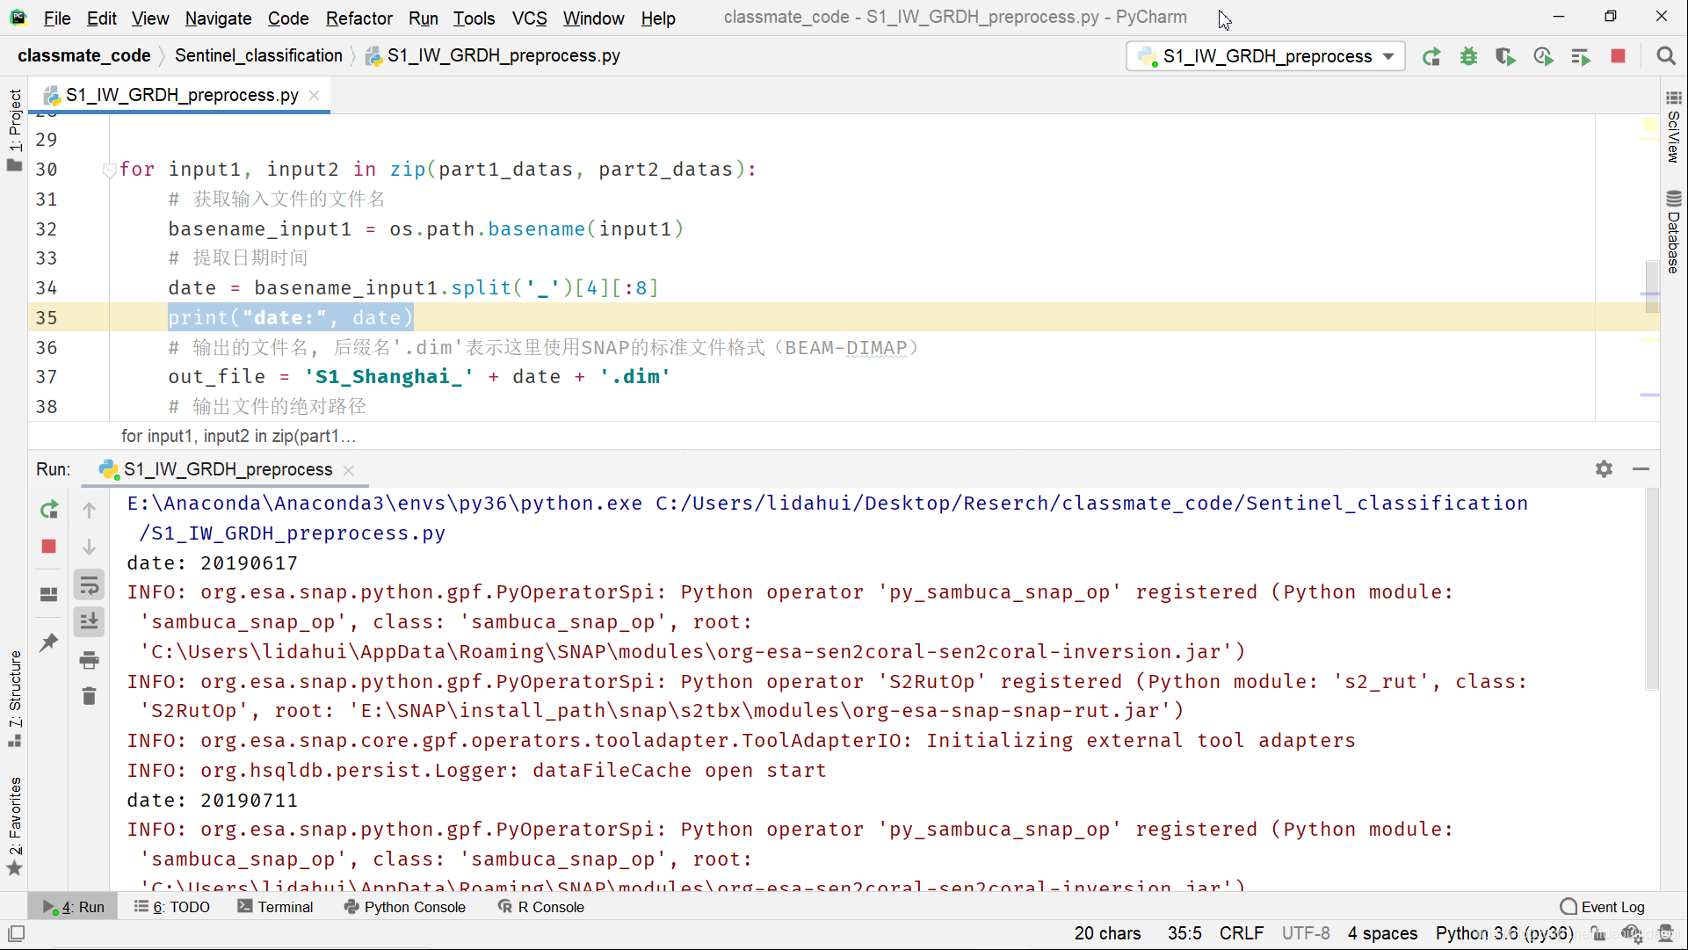Click the up stack trace arrow

pos(89,510)
